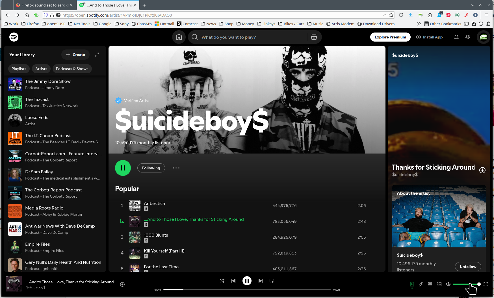The image size is (494, 298).
Task: Open Friend Activity icon
Action: (x=468, y=37)
